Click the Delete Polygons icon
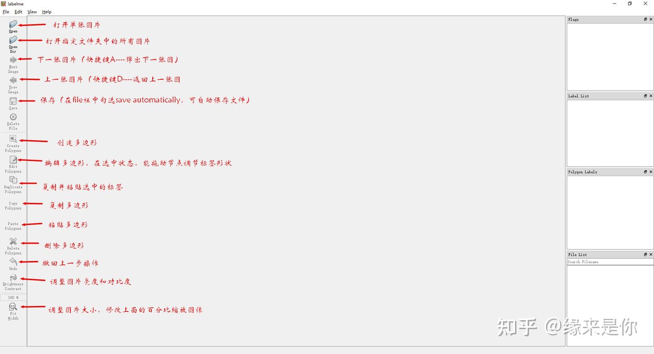The width and height of the screenshot is (654, 354). 13,241
